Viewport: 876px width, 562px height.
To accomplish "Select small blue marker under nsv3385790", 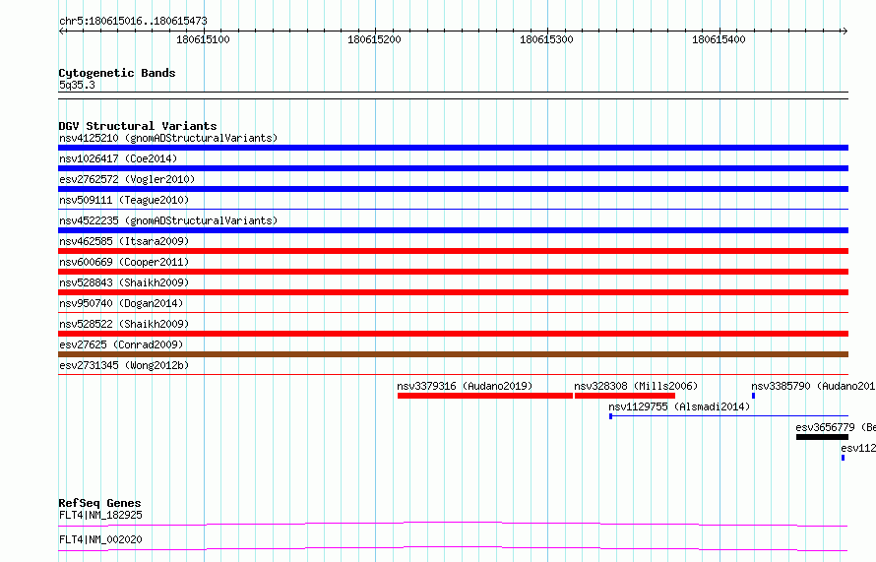I will pos(753,396).
